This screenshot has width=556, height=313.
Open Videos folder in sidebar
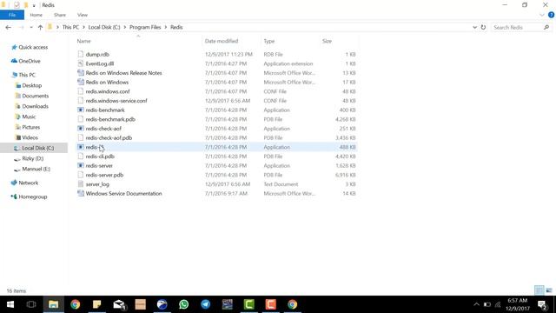[27, 137]
